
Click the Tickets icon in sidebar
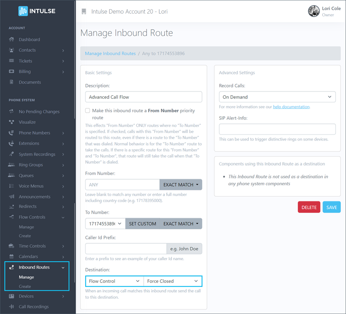pyautogui.click(x=12, y=61)
